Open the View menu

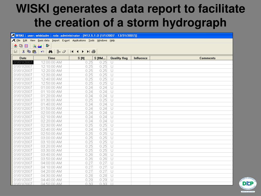click(x=32, y=41)
